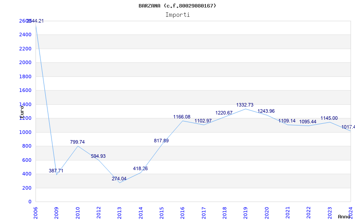Click the 2023 year axis label
This screenshot has width=355, height=221.
pos(330,212)
